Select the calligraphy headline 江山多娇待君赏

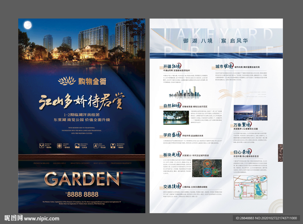click(82, 101)
